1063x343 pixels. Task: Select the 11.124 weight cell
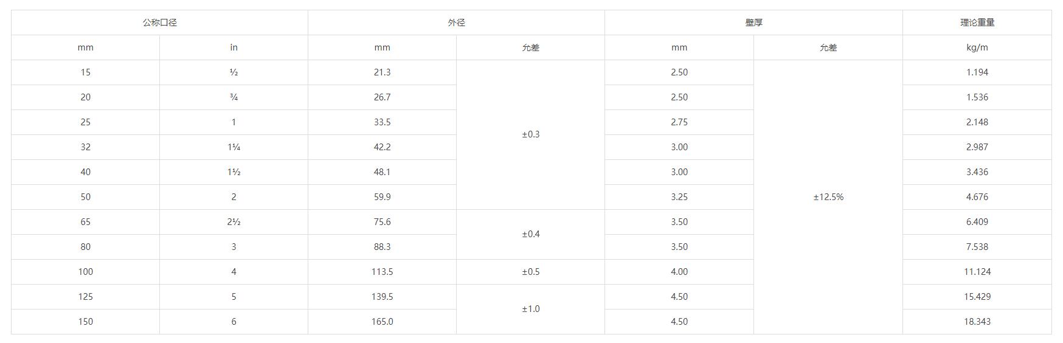point(977,272)
